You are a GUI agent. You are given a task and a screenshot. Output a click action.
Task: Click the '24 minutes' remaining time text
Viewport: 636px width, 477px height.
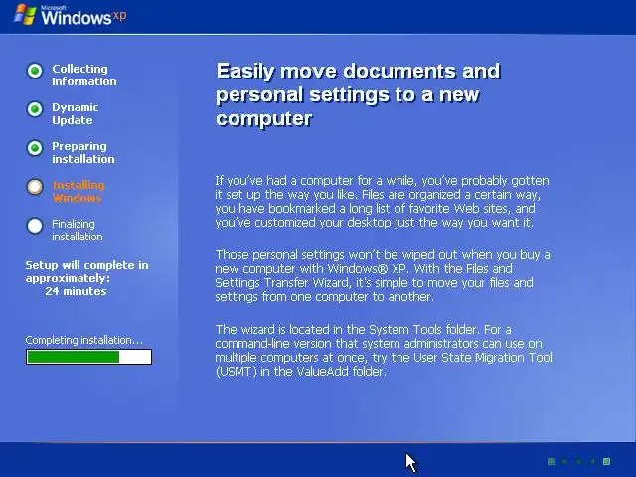76,291
